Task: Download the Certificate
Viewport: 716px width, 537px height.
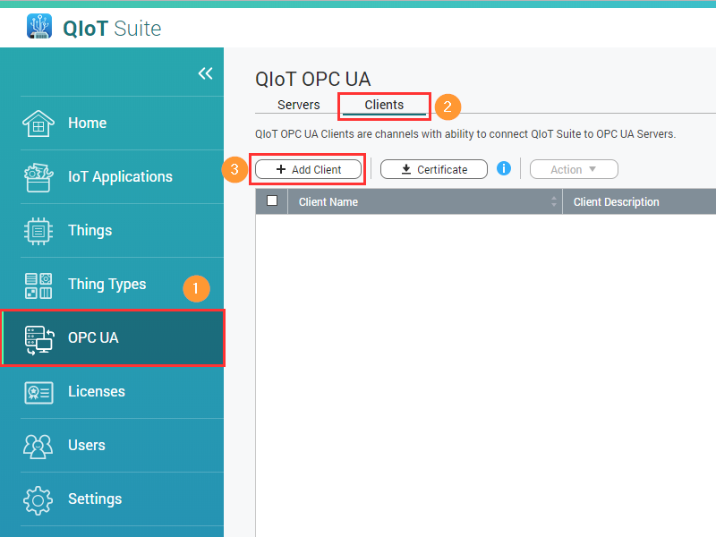Action: coord(434,169)
